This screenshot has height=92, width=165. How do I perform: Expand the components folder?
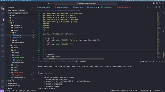click(10, 25)
